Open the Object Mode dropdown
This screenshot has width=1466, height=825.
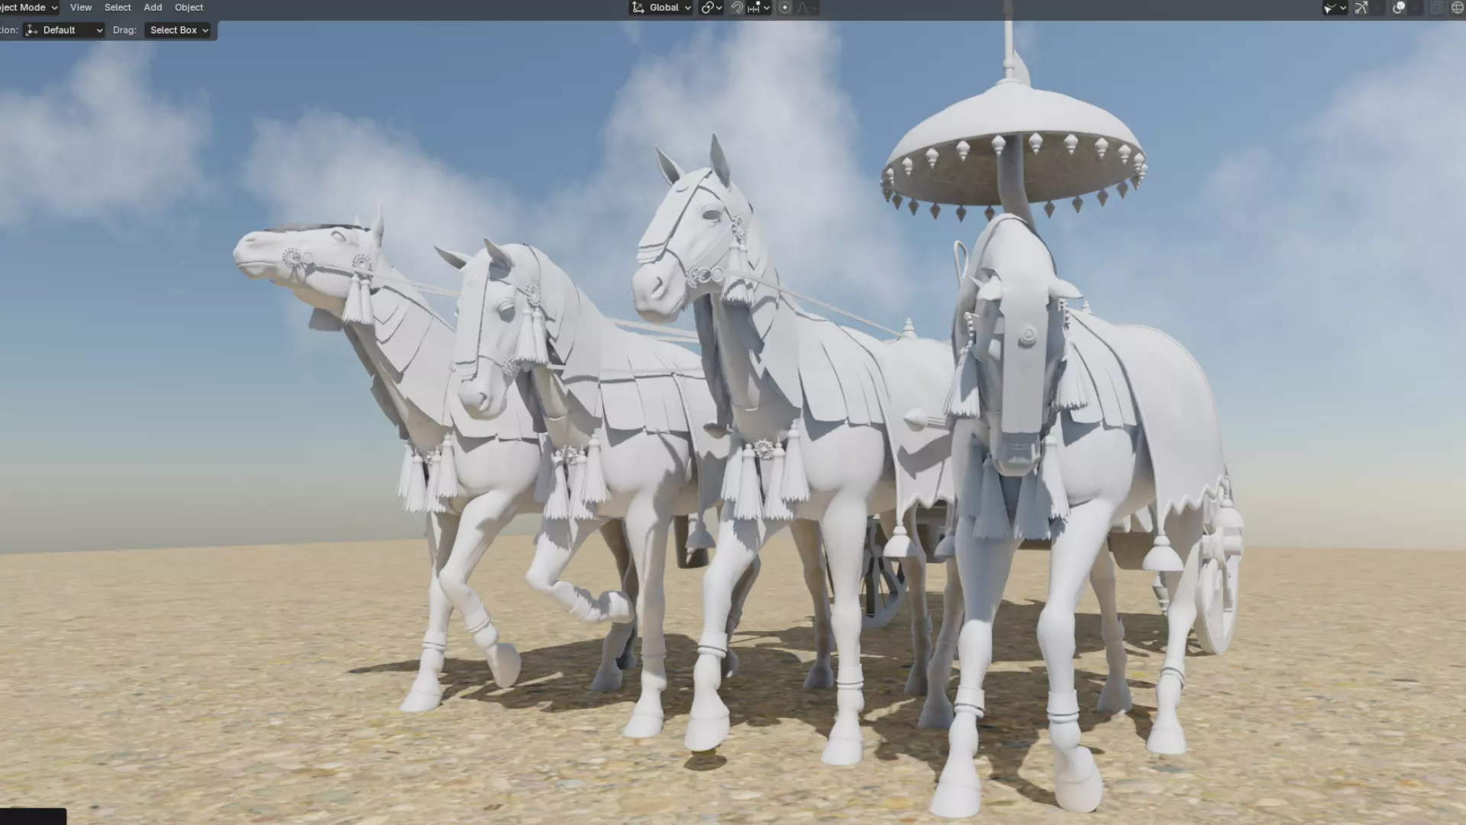click(29, 8)
